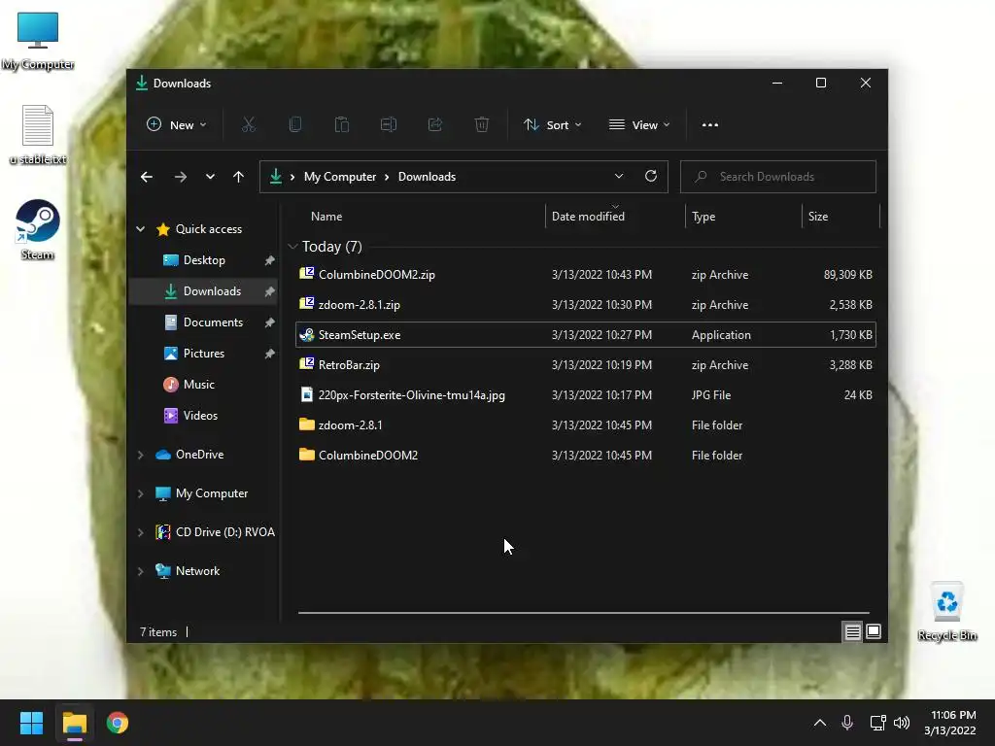Select My Computer desktop icon
Viewport: 995px width, 746px height.
pos(38,41)
